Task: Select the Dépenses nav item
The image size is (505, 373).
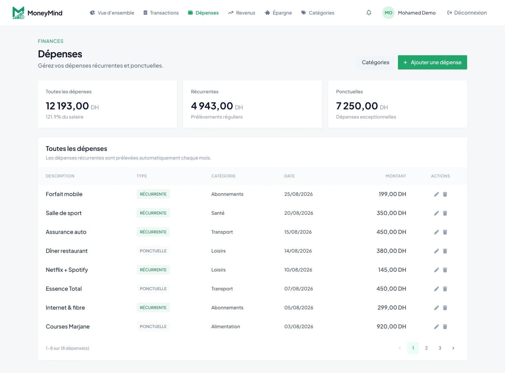Action: [203, 13]
